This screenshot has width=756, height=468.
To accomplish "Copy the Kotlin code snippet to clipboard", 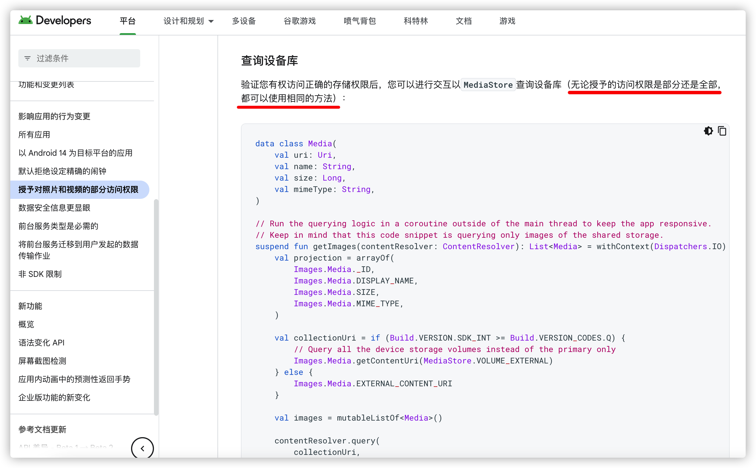I will [722, 131].
